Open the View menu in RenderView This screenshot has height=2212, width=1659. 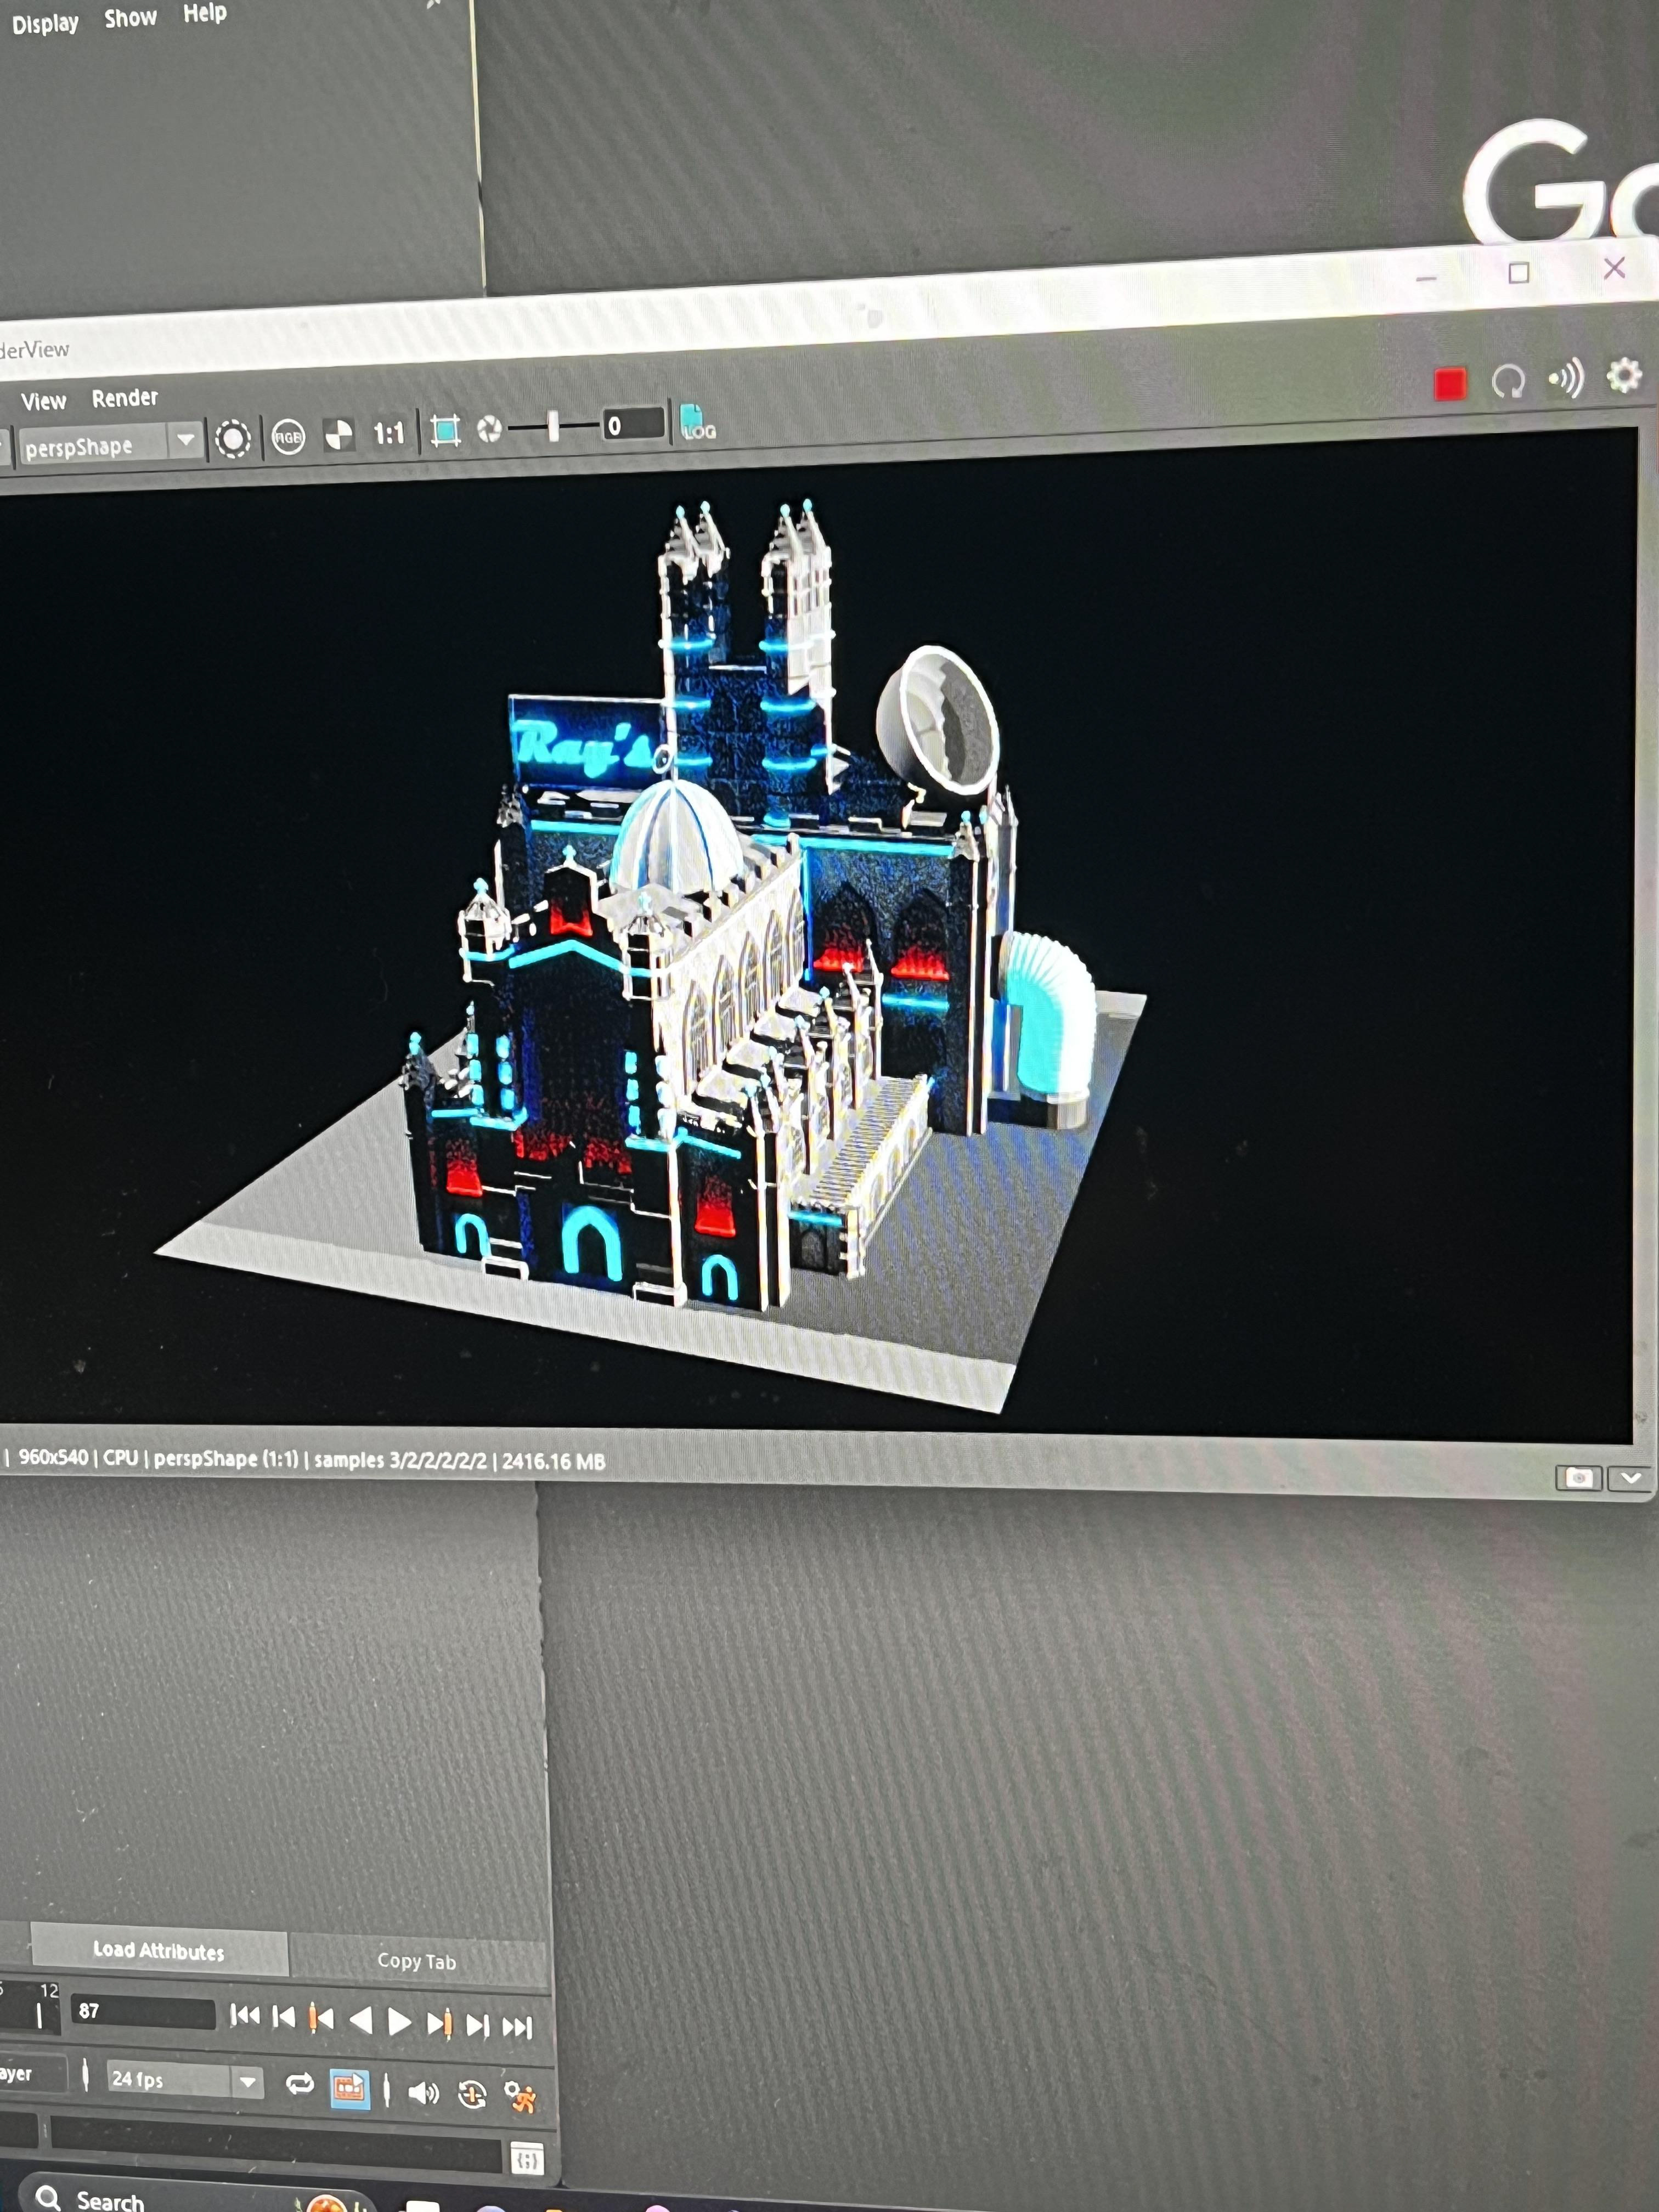click(x=43, y=402)
